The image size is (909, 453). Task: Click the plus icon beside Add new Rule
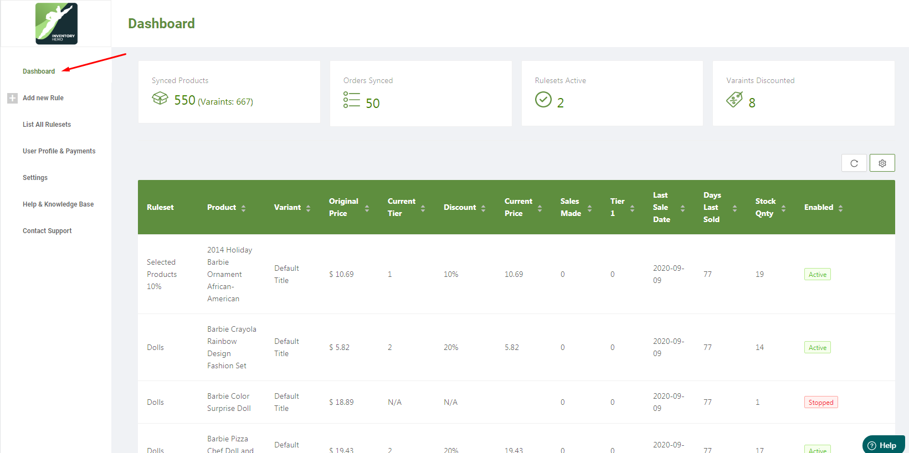pos(12,98)
